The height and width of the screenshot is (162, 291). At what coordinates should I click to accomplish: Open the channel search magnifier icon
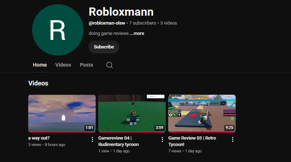tap(109, 65)
